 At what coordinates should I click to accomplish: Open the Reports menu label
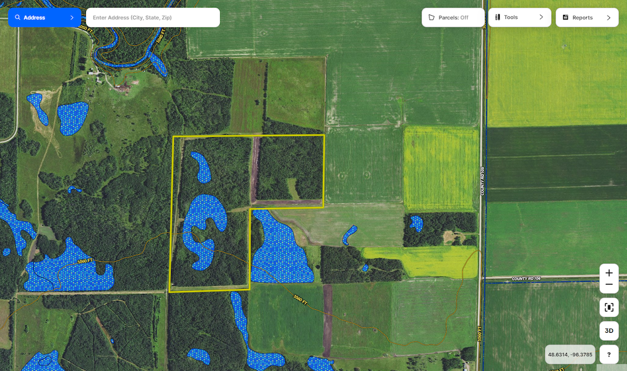click(x=582, y=18)
